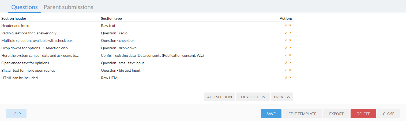Edit the small text input section
Screen dimensions: 406x121
tap(286, 63)
